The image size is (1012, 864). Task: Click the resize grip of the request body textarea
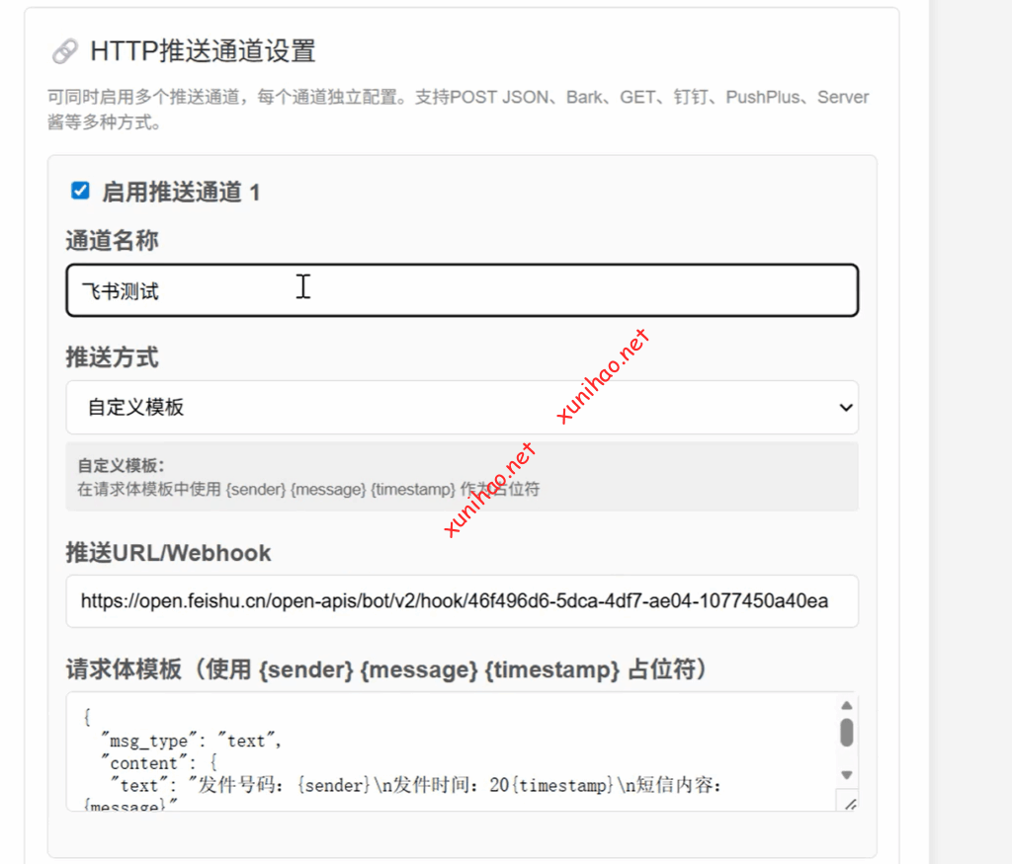(x=847, y=801)
